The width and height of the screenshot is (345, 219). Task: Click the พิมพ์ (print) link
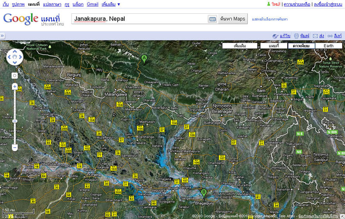pos(304,36)
